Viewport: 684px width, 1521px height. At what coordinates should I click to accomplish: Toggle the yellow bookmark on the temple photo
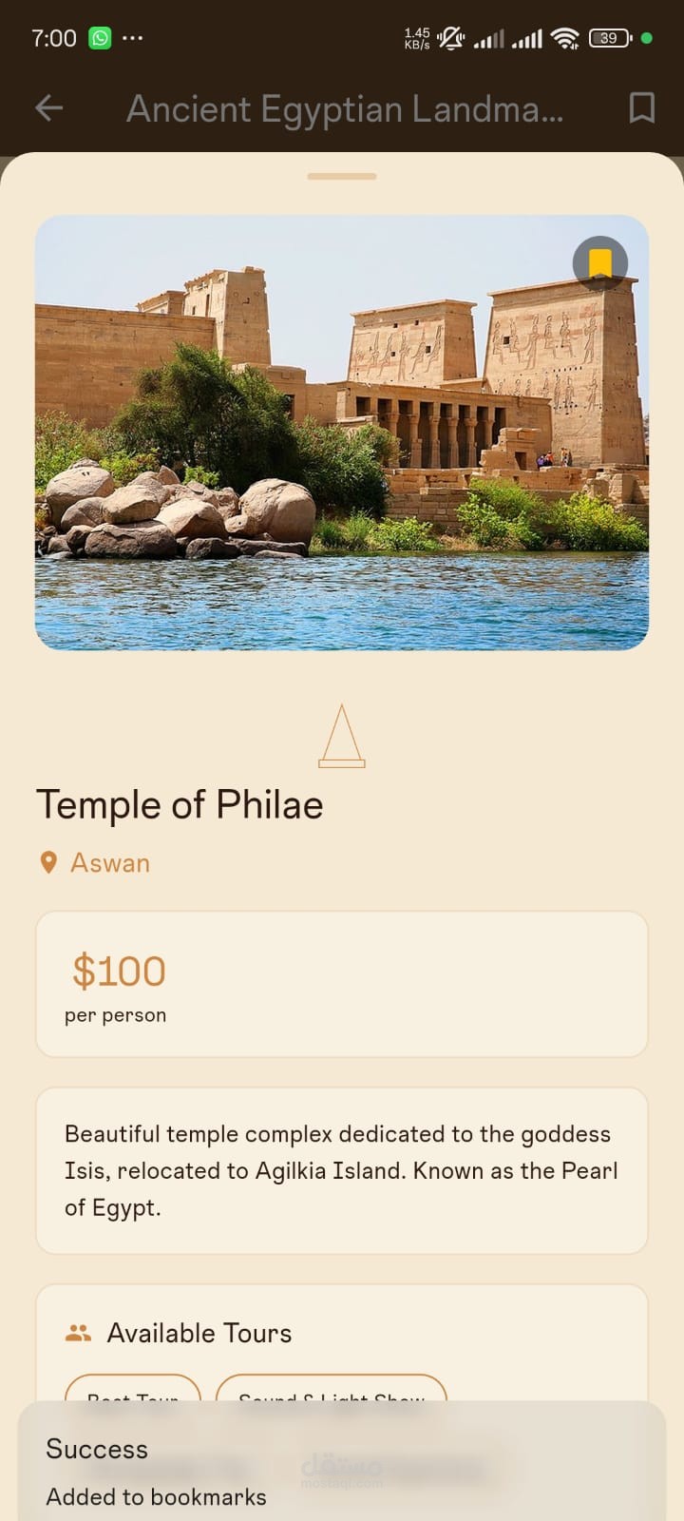[x=599, y=262]
